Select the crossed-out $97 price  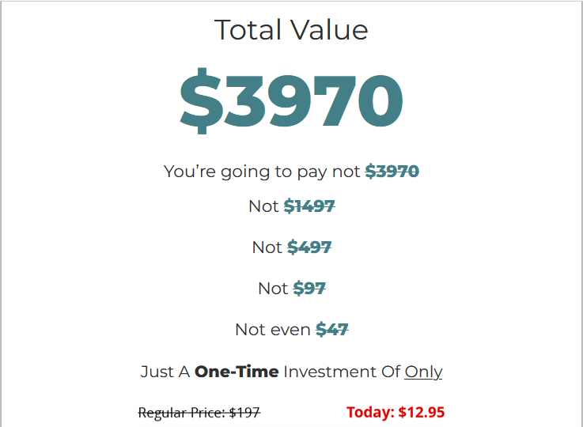[x=309, y=289]
